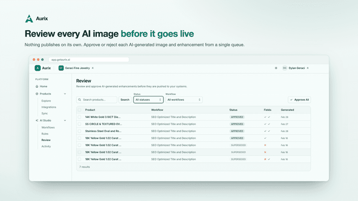The image size is (358, 201).
Task: Check the SS CIRCLE & TEXTURED row checkbox
Action: [x=80, y=124]
